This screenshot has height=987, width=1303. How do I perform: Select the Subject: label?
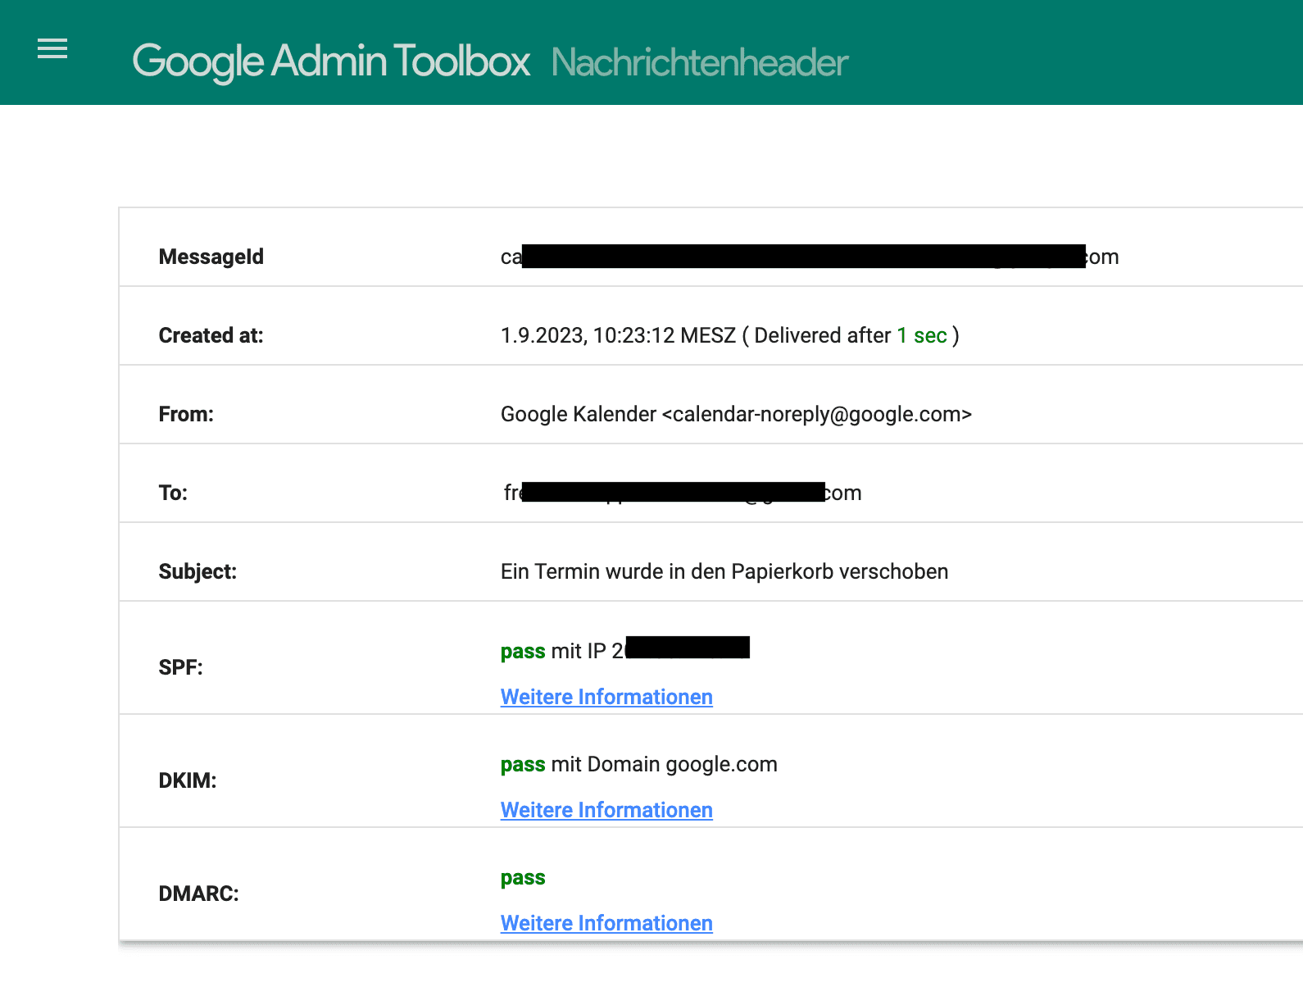(197, 571)
